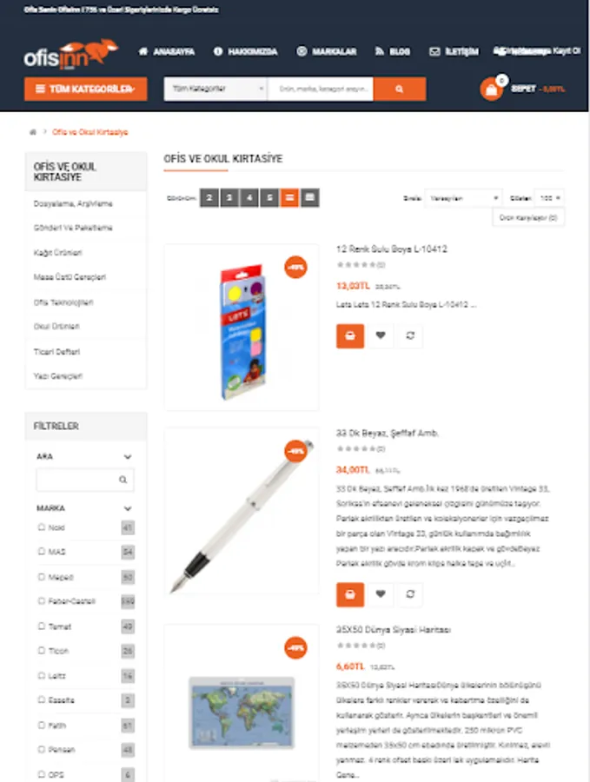The height and width of the screenshot is (782, 590).
Task: Check the Faber-Castell brand filter
Action: [x=42, y=600]
